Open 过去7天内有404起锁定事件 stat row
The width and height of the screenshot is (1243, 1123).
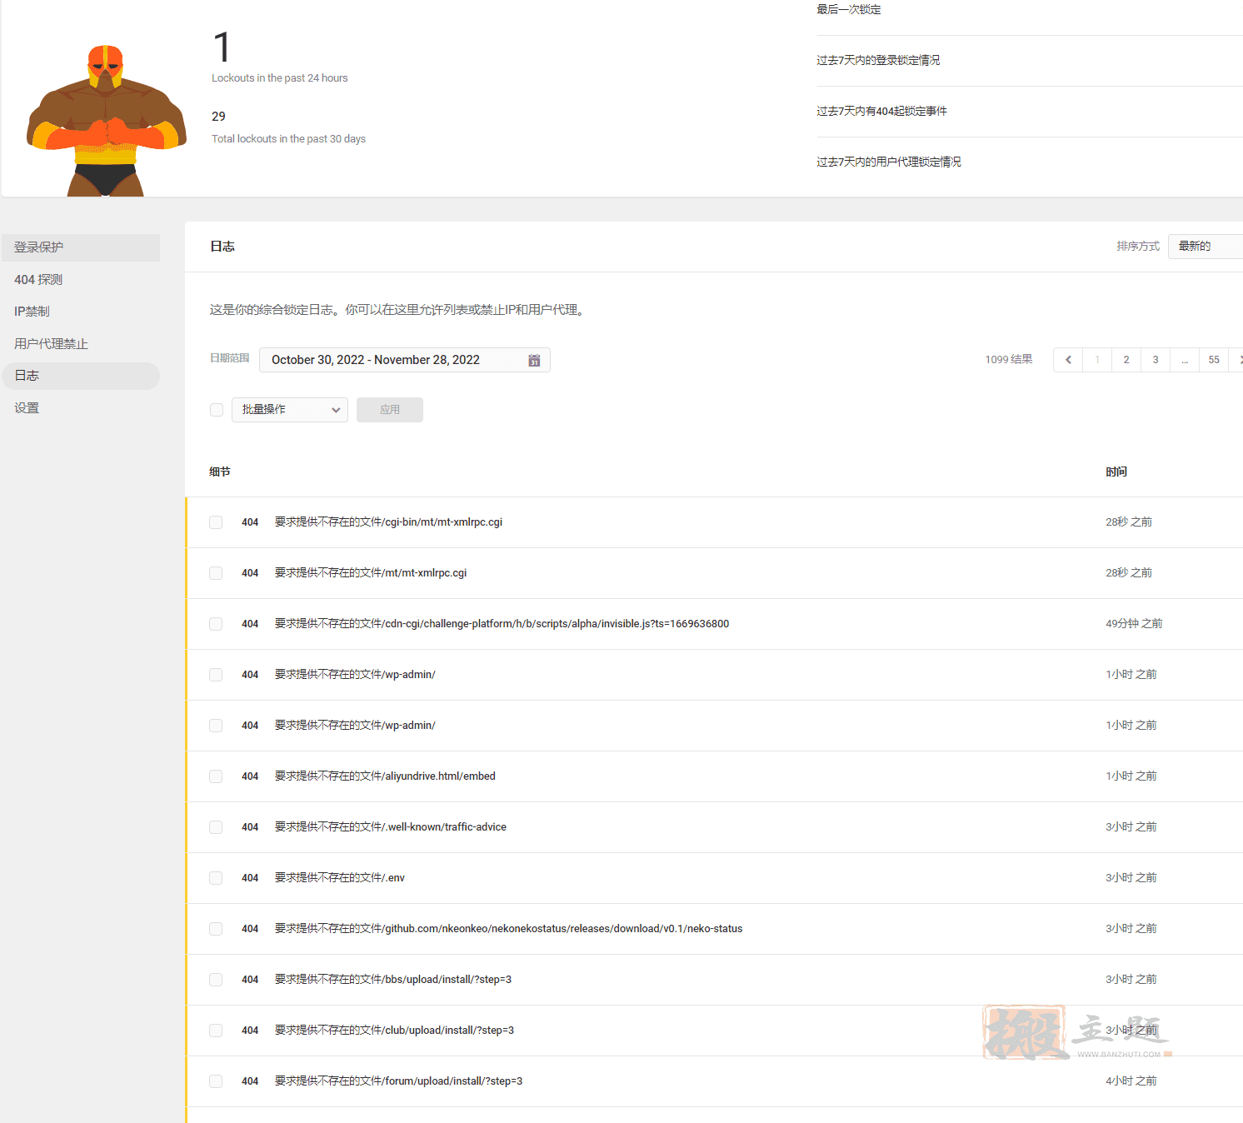tap(1030, 112)
